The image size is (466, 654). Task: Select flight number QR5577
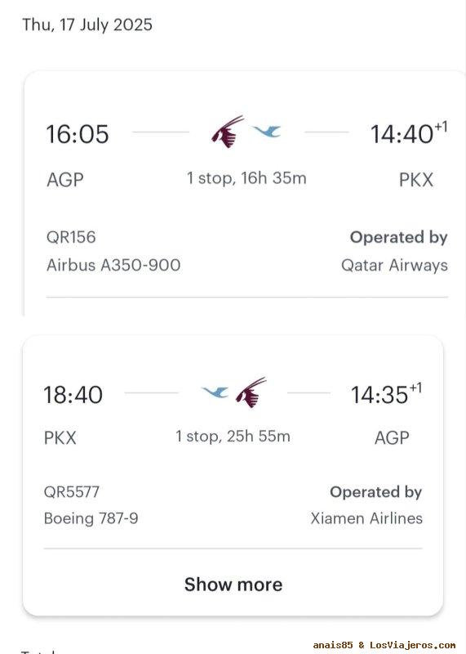[x=72, y=492]
